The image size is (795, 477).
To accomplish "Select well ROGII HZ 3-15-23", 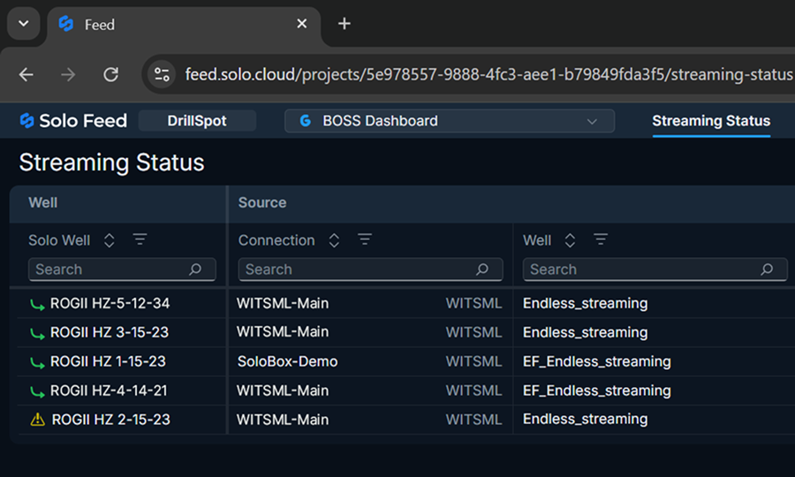I will point(110,332).
